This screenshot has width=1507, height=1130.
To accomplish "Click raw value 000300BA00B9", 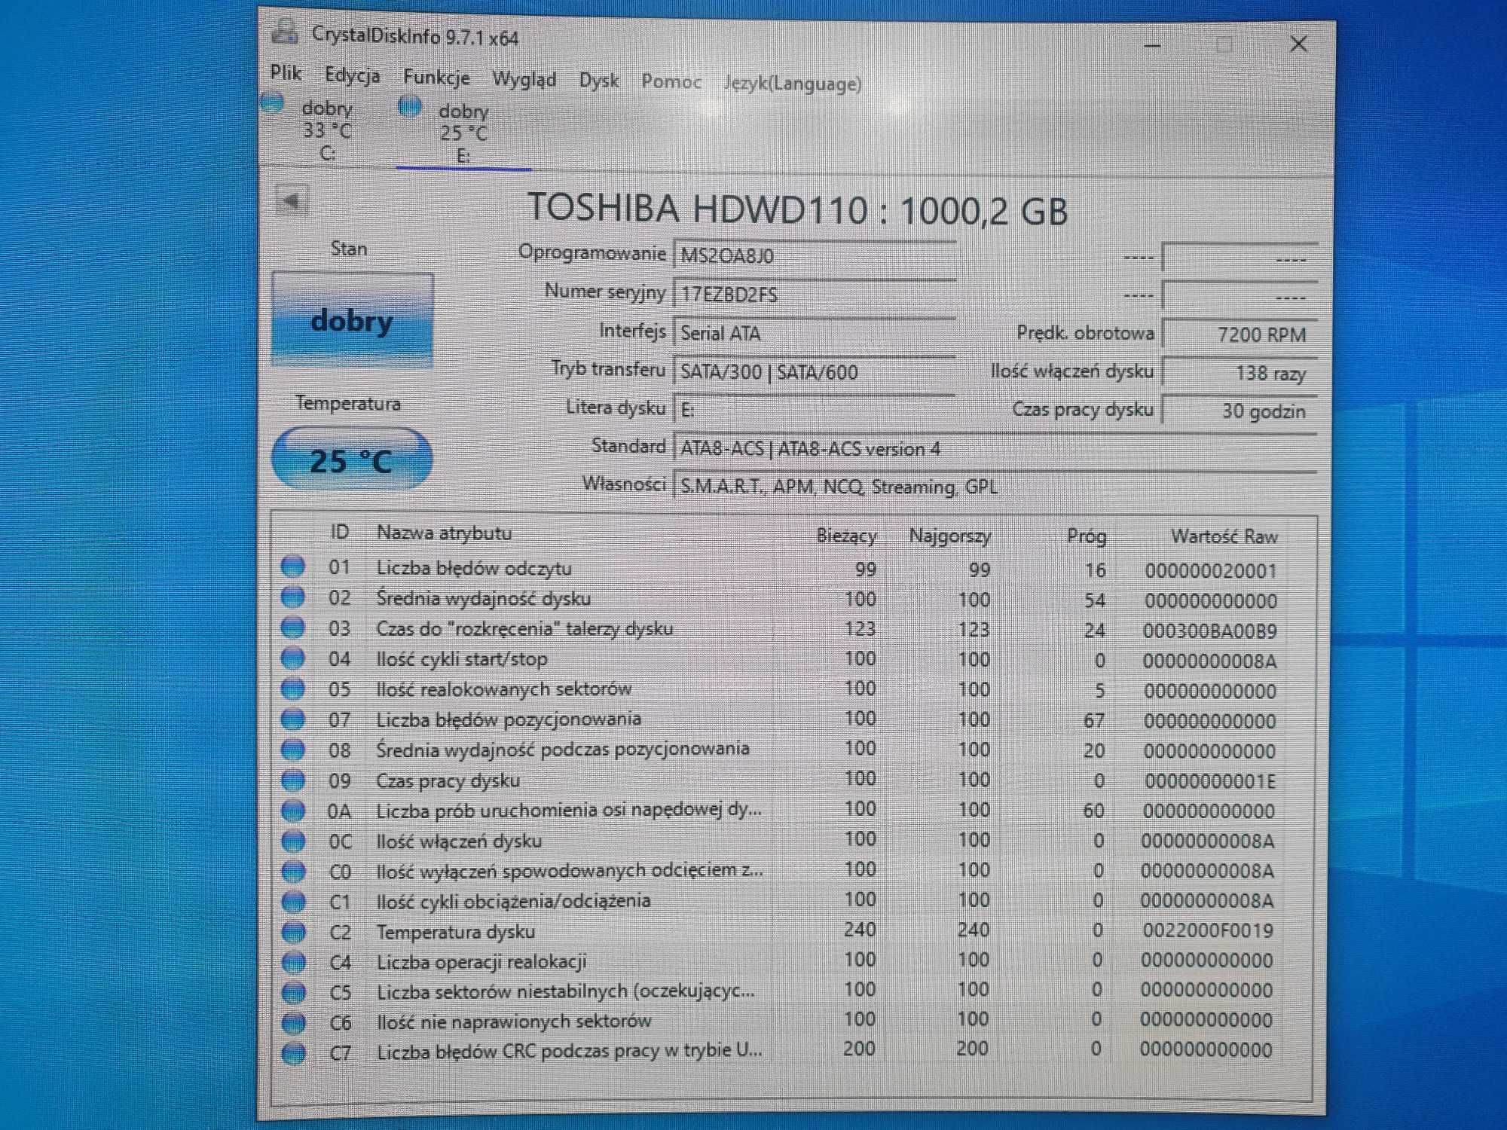I will pos(1209,631).
